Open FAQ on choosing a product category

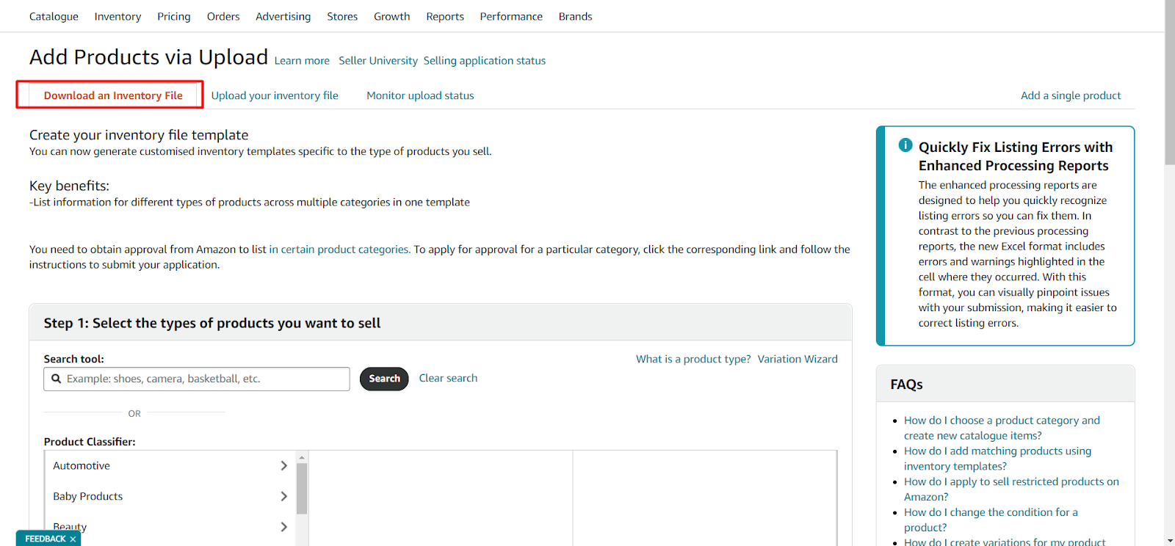point(1002,428)
